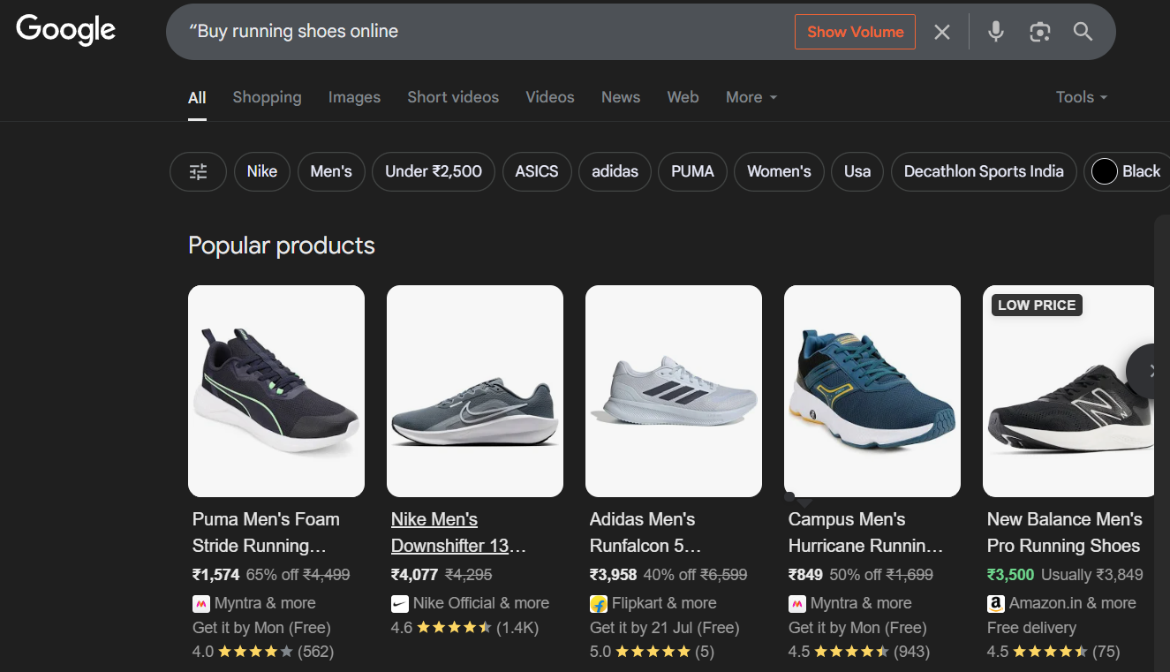This screenshot has height=672, width=1170.
Task: Open the Campus Hurricane product image
Action: coord(872,391)
